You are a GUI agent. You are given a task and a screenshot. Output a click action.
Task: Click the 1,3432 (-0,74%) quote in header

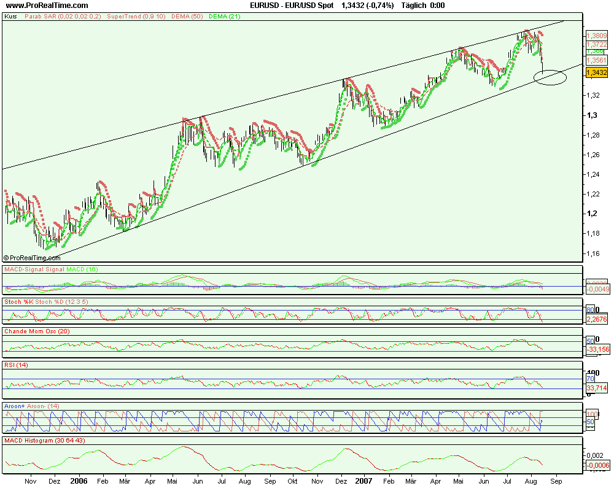click(x=367, y=6)
